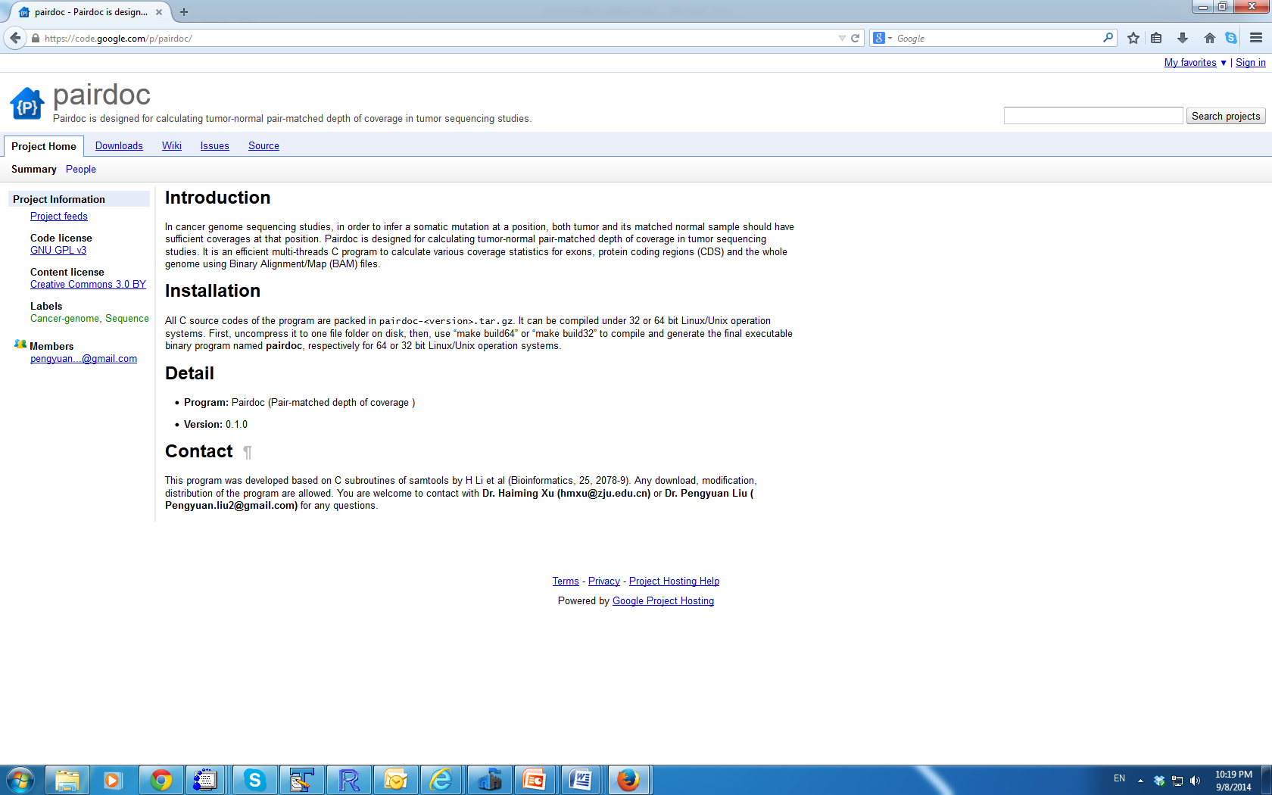Launch Google Chrome from the taskbar
Viewport: 1272px width, 795px height.
(161, 780)
